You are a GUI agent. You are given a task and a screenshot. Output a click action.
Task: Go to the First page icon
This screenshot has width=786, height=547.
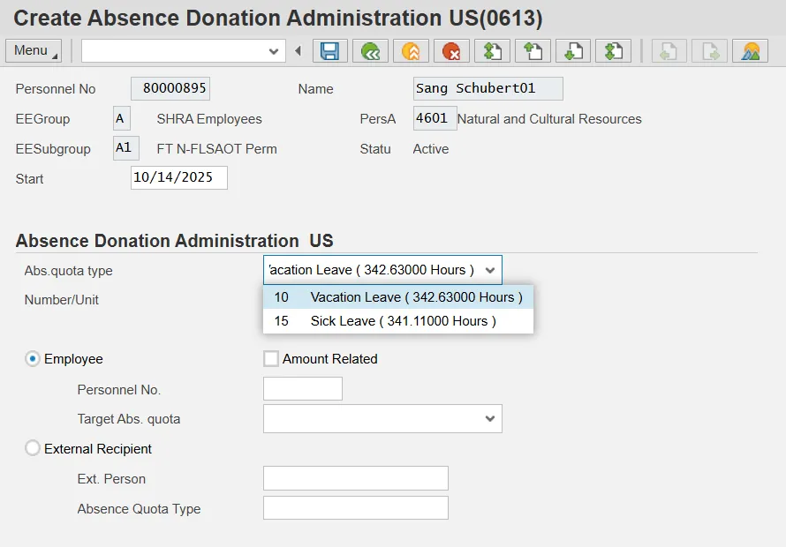tap(492, 51)
